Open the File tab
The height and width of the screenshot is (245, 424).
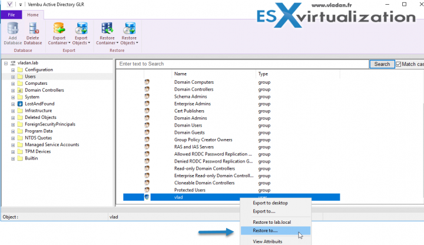point(11,15)
